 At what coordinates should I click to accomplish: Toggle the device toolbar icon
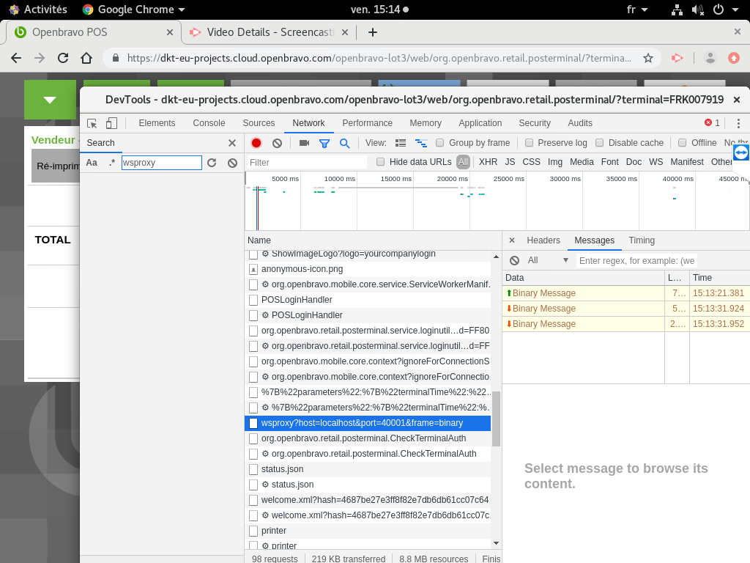click(111, 123)
